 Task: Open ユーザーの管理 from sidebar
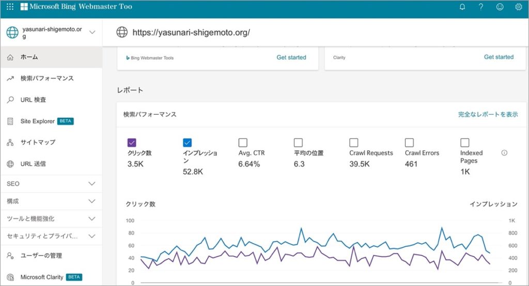pos(51,256)
